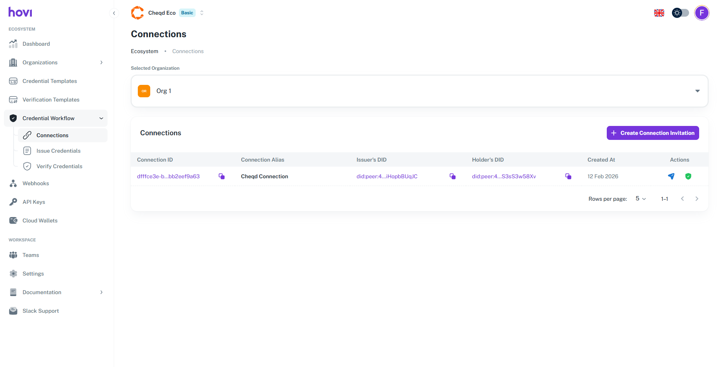This screenshot has width=724, height=367.
Task: Click the hovi logo
Action: pyautogui.click(x=20, y=12)
